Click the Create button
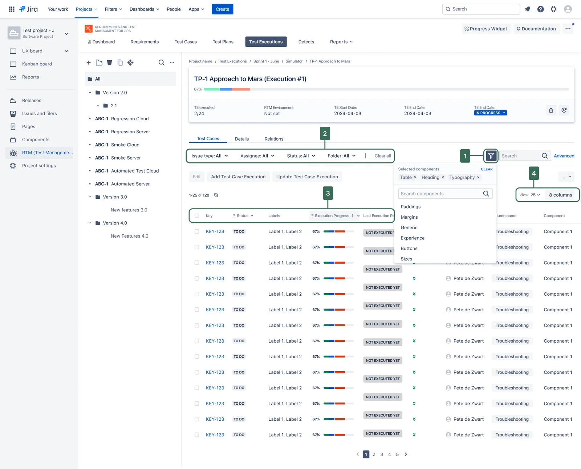 click(x=222, y=9)
